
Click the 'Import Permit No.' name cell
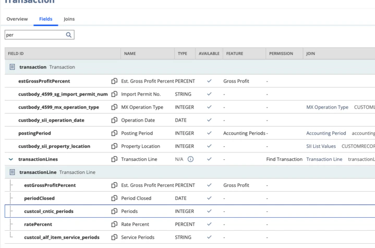(x=141, y=94)
